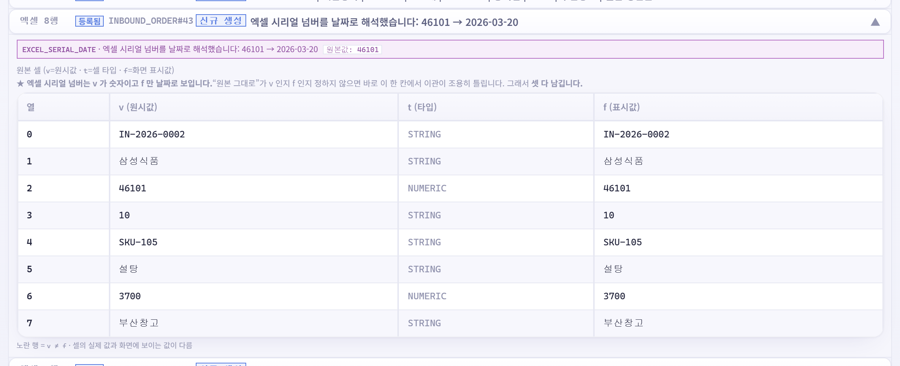
Task: Collapse the 엑셀 8행 row details triangle
Action: (x=875, y=22)
